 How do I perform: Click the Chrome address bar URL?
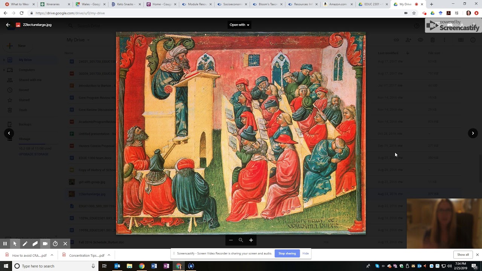click(x=70, y=13)
